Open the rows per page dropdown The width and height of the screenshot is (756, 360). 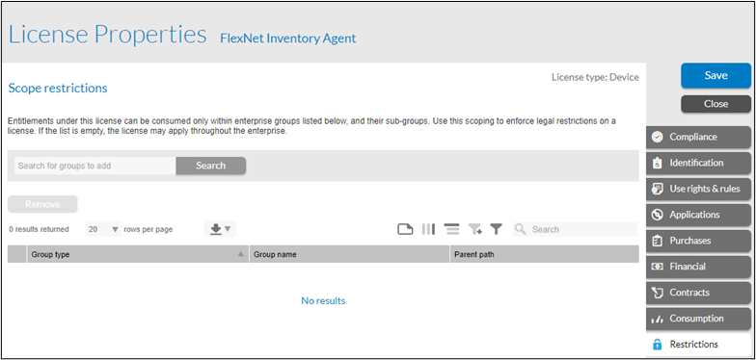click(103, 229)
